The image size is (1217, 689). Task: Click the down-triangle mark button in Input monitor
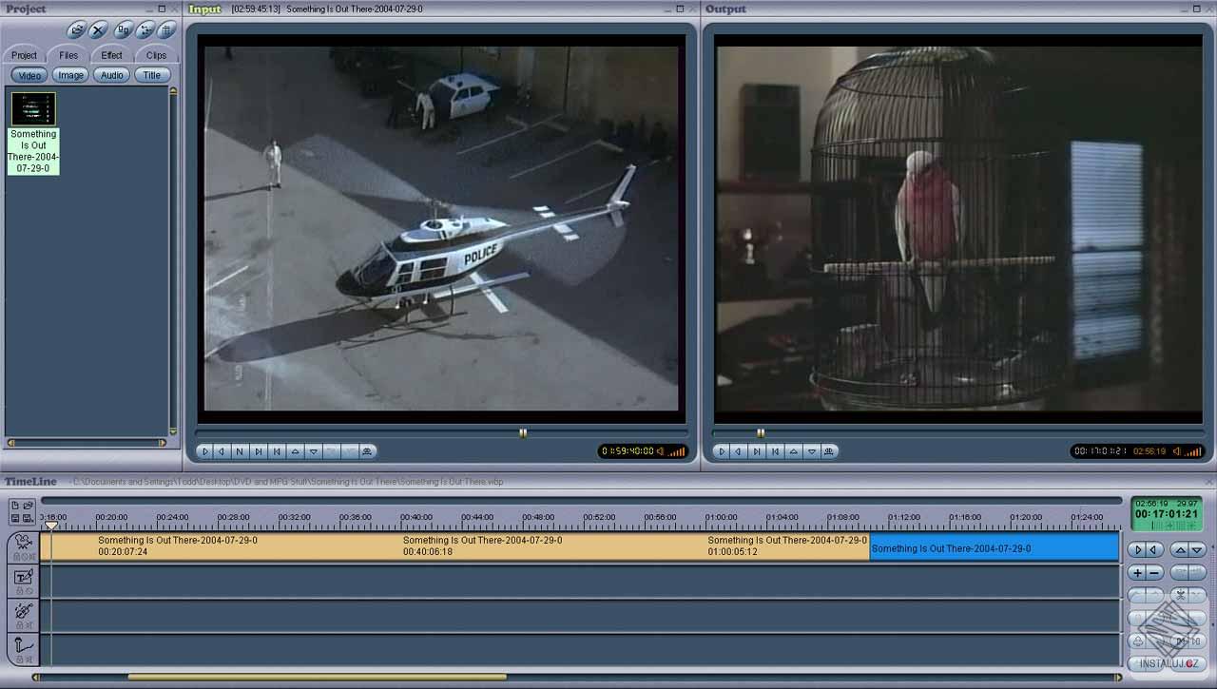[313, 451]
